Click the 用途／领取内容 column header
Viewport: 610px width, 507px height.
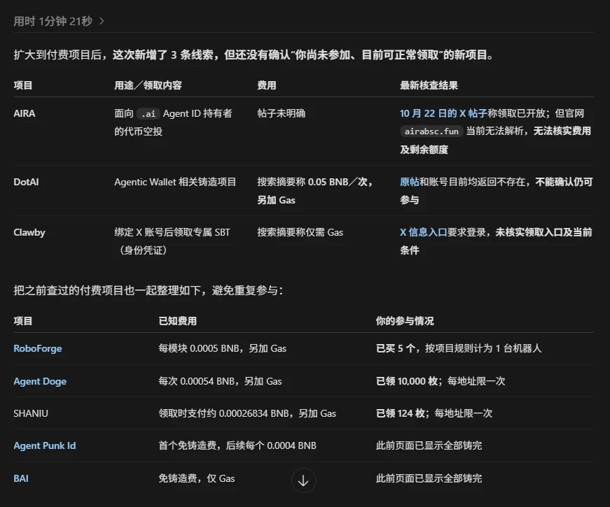coord(148,85)
